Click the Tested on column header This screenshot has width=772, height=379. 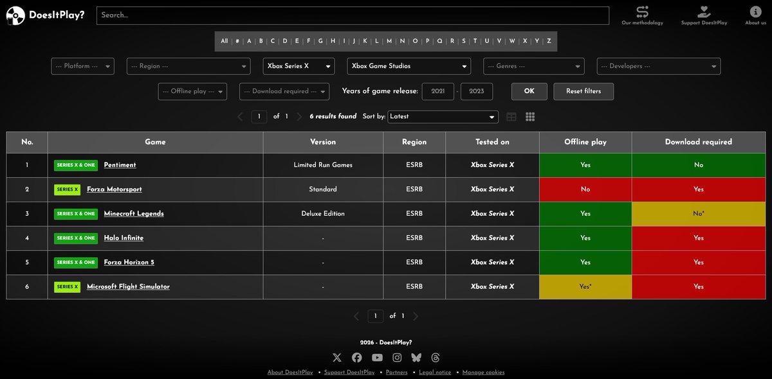492,142
